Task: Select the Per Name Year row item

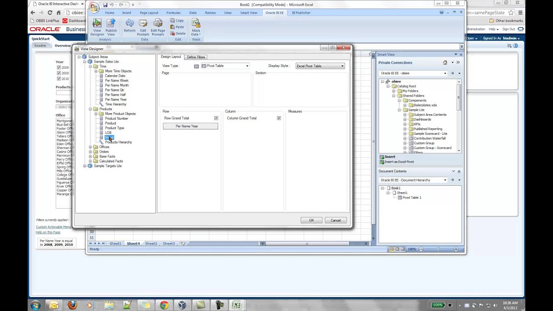Action: point(190,126)
